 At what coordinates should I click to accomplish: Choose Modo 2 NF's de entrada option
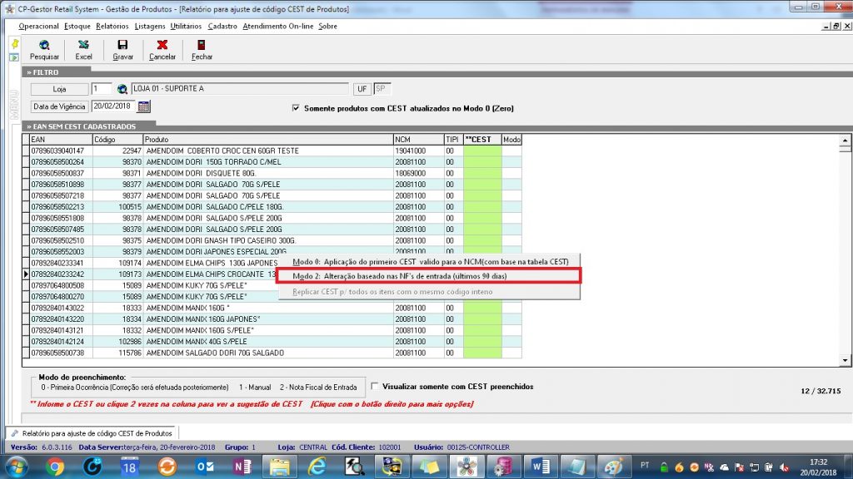(428, 276)
